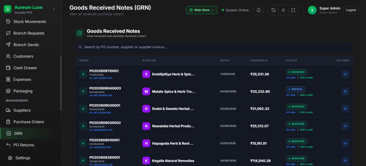Click the amount ₹35,531.39
The width and height of the screenshot is (366, 166).
point(260,74)
